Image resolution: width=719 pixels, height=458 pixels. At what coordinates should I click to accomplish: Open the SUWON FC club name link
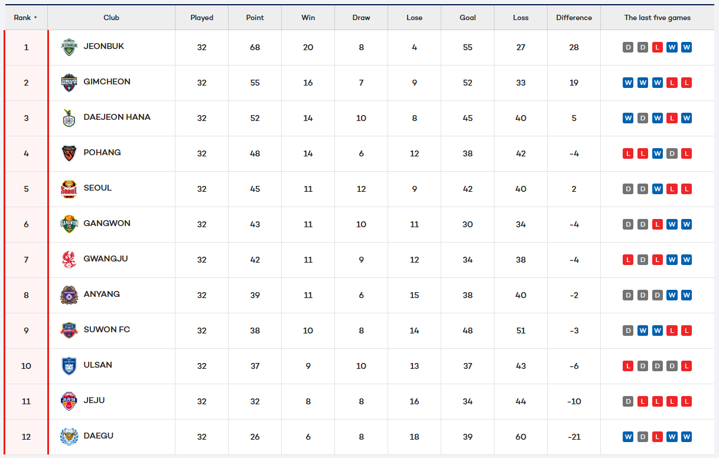pyautogui.click(x=107, y=329)
